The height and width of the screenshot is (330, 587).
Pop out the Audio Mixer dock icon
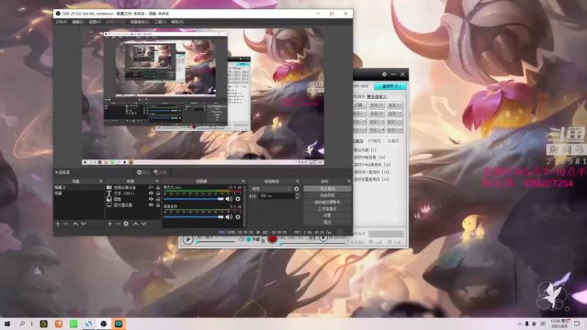(x=243, y=181)
